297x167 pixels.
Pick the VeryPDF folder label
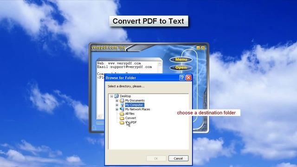coord(131,122)
